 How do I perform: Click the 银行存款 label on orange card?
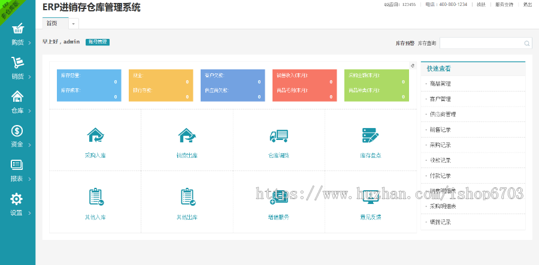click(x=143, y=90)
